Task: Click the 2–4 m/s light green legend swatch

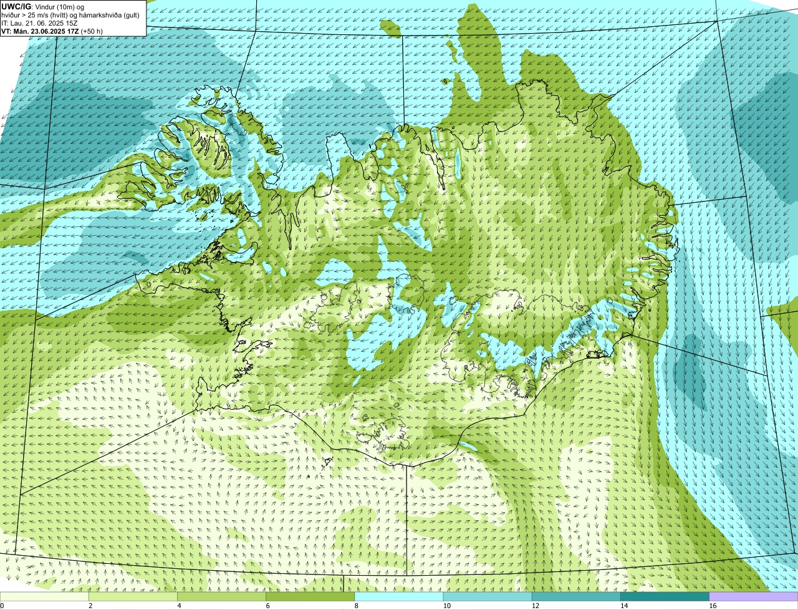Action: tap(133, 596)
